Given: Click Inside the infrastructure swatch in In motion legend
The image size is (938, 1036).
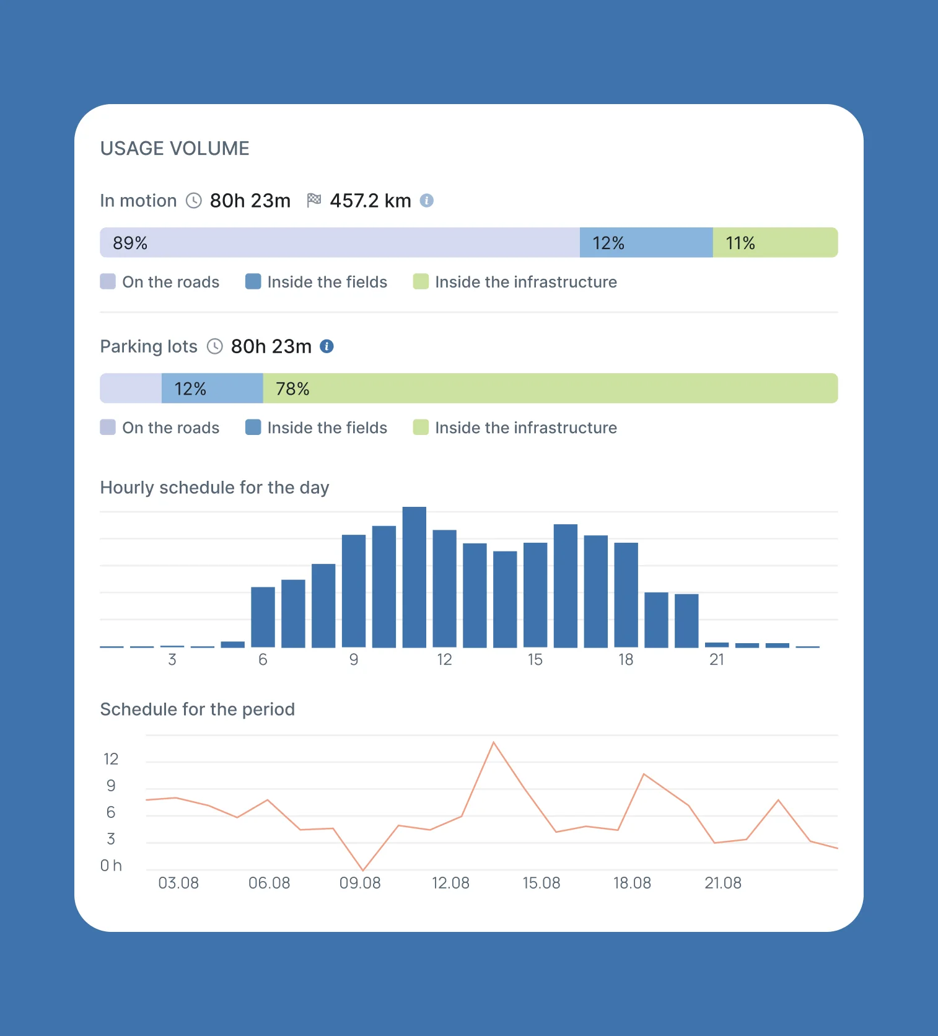Looking at the screenshot, I should click(421, 282).
